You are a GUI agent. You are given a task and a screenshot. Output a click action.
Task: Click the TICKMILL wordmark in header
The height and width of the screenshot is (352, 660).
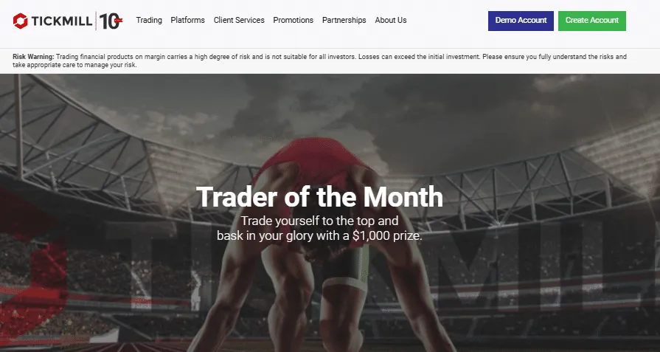pos(60,21)
